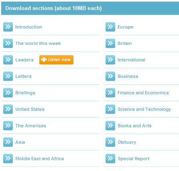Screen dimensions: 179x171
Task: Click the double-arrow icon beside Leaders
Action: (8, 60)
